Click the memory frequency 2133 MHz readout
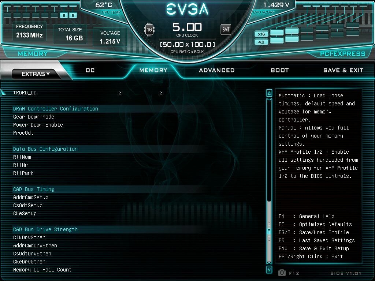This screenshot has width=375, height=281. (x=29, y=35)
